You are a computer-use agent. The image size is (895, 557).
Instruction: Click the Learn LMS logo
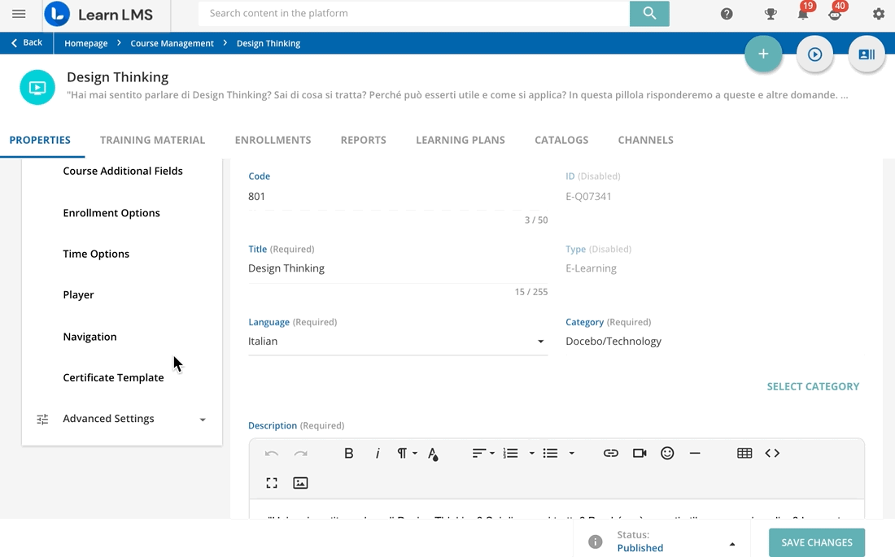pos(98,15)
